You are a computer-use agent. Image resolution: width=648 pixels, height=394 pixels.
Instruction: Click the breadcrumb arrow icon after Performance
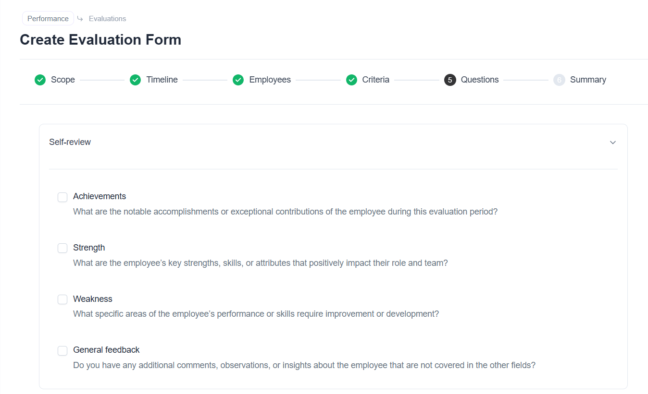point(80,19)
